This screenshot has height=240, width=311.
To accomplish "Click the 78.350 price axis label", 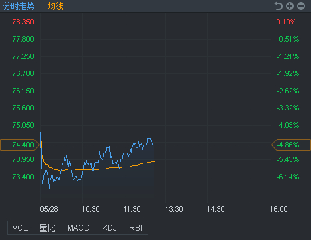I will pos(23,22).
